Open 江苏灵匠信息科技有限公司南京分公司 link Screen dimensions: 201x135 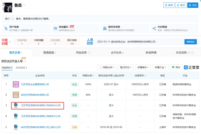(x=41, y=116)
